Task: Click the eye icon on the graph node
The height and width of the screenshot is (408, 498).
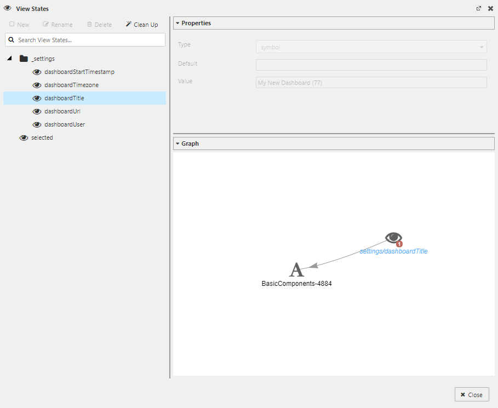Action: tap(393, 238)
